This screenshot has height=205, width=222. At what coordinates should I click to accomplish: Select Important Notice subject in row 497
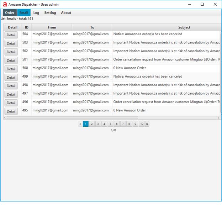point(166,93)
